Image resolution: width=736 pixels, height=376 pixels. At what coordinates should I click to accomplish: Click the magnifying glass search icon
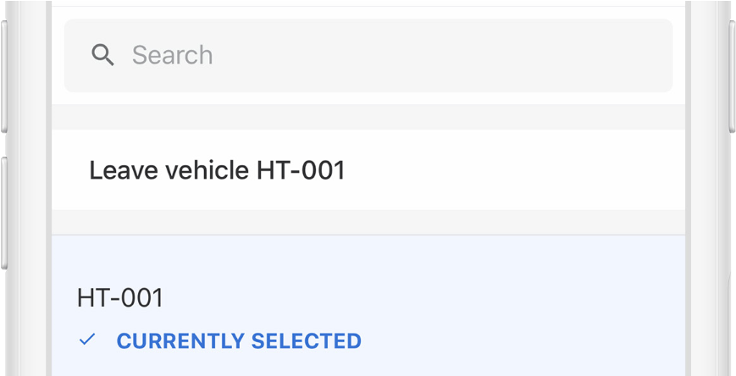point(103,56)
